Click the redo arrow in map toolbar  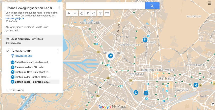click(75, 13)
